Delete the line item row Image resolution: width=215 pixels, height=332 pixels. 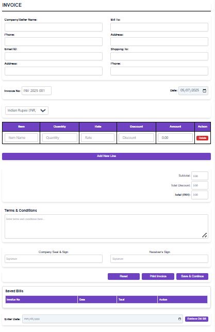[202, 138]
